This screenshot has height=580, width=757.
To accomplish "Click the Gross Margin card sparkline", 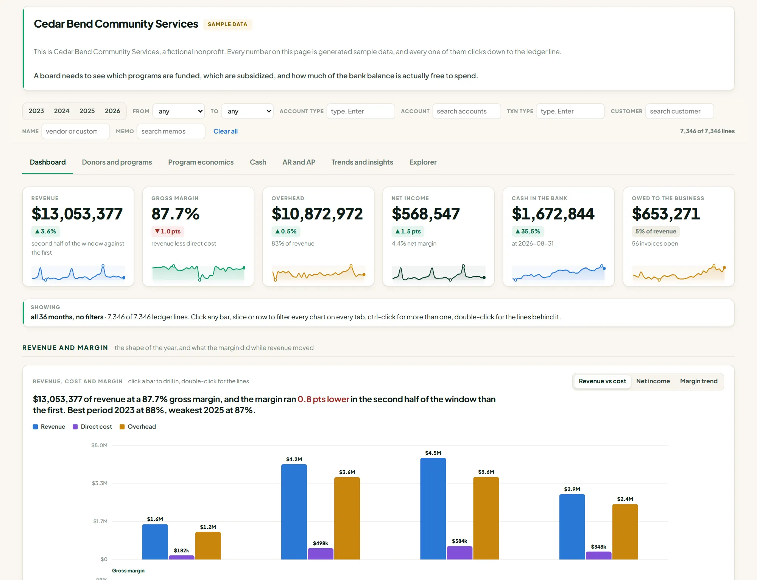I will click(198, 273).
